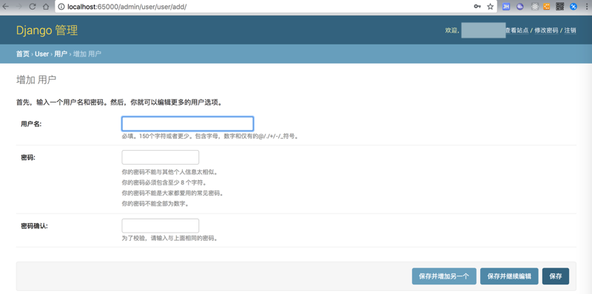The image size is (592, 294).
Task: Click the 用户名: field label
Action: pos(31,123)
